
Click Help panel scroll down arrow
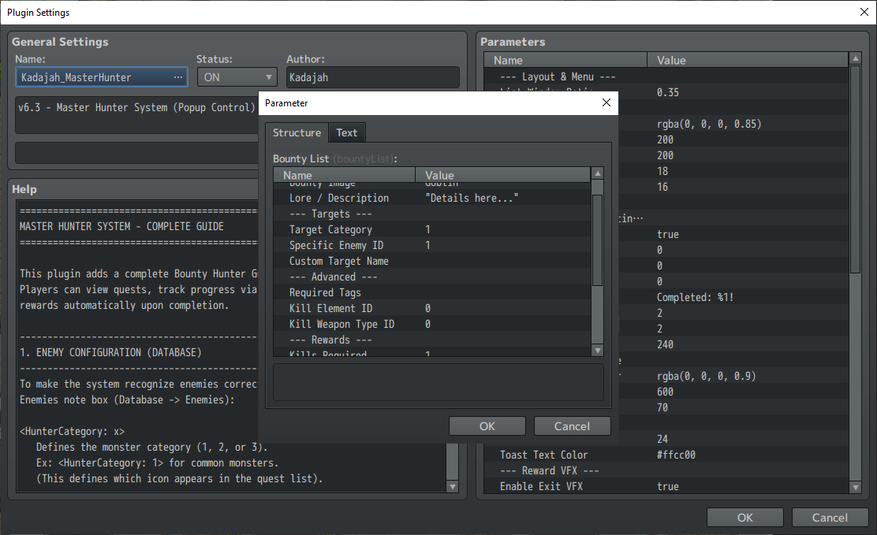(x=453, y=487)
